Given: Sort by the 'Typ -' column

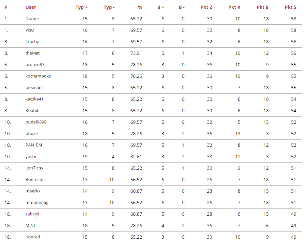Looking at the screenshot, I should [109, 7].
